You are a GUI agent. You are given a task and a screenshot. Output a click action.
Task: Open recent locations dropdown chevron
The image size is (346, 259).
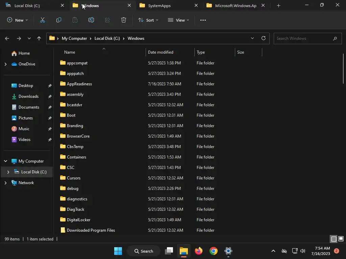tap(29, 38)
